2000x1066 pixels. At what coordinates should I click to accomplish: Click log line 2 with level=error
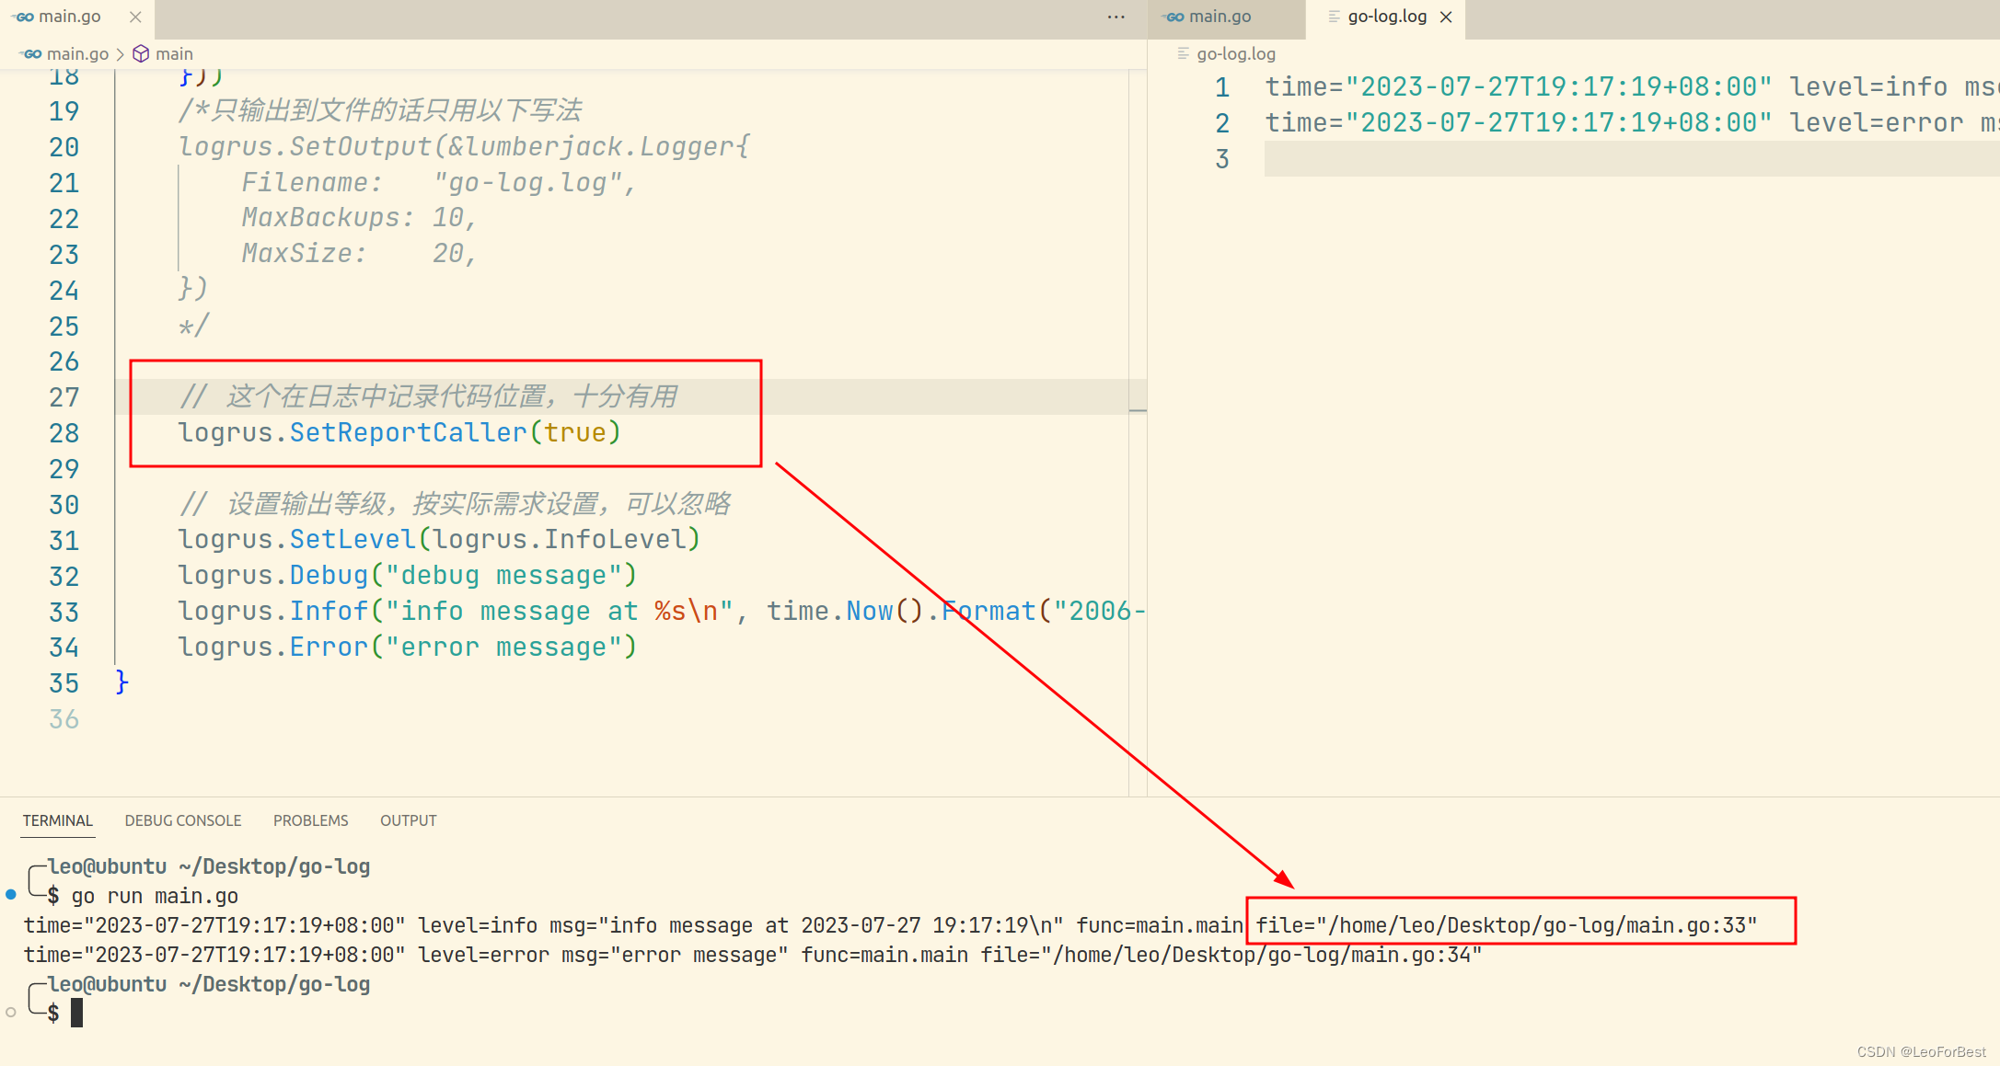[1632, 123]
